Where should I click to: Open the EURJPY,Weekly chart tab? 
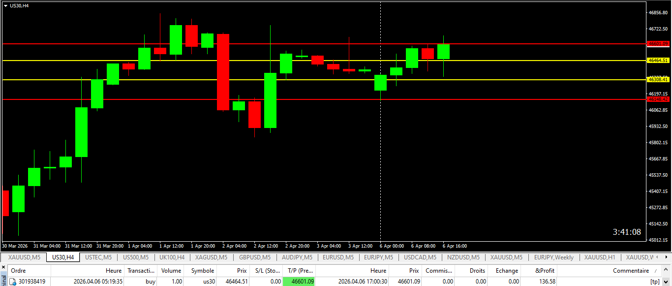coord(554,257)
